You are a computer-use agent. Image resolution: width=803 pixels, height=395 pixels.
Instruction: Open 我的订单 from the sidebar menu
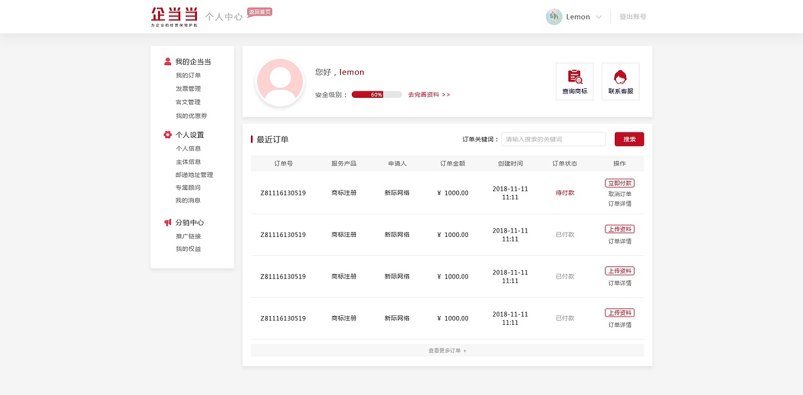(188, 75)
